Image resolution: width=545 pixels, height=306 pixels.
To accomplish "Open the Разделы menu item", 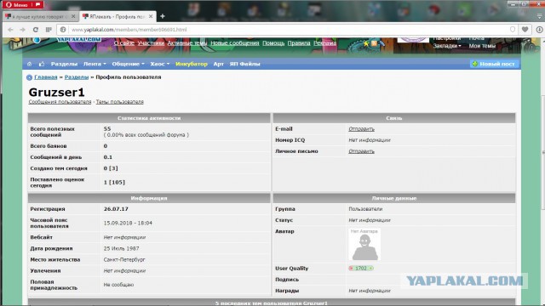I will pyautogui.click(x=64, y=64).
